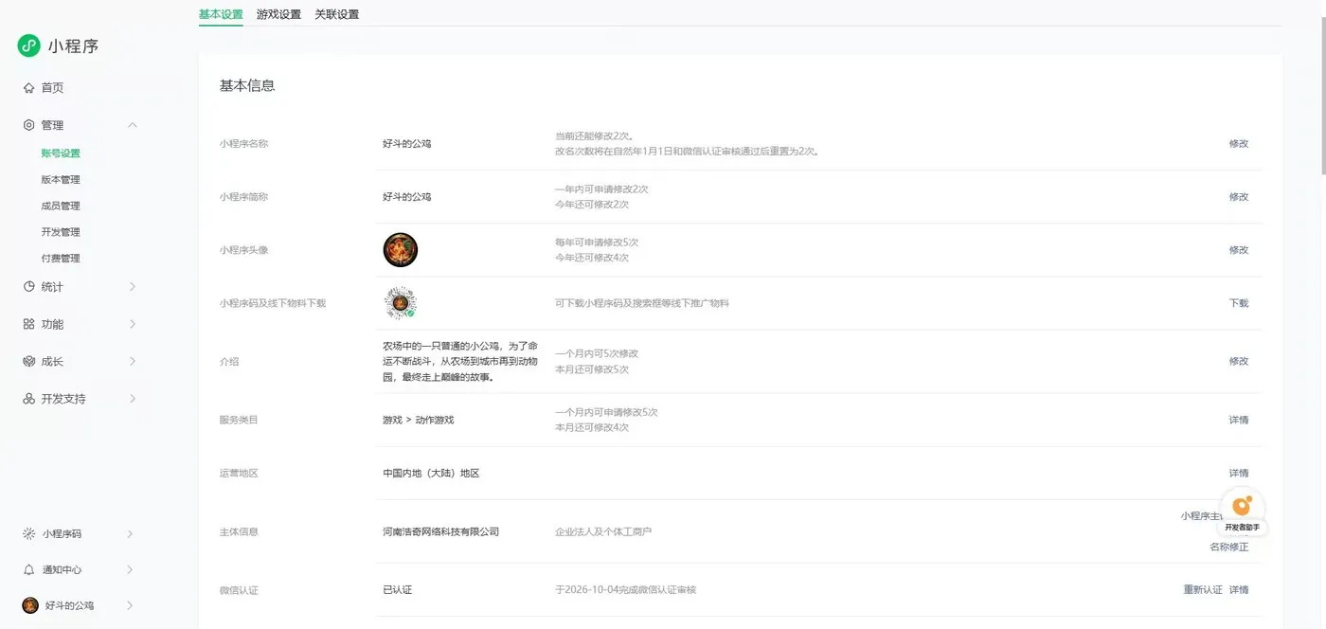Image resolution: width=1326 pixels, height=629 pixels.
Task: Switch to the 关联设置 tab
Action: (x=336, y=14)
